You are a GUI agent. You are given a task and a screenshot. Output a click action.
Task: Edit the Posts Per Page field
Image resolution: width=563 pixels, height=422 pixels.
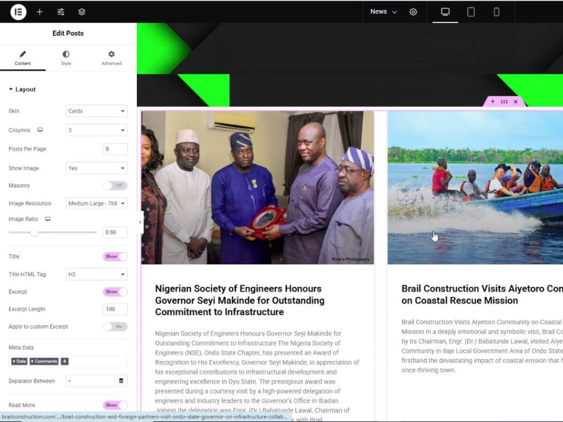pyautogui.click(x=115, y=149)
